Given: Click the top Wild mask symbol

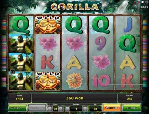Looking at the screenshot, I should click(x=48, y=25).
